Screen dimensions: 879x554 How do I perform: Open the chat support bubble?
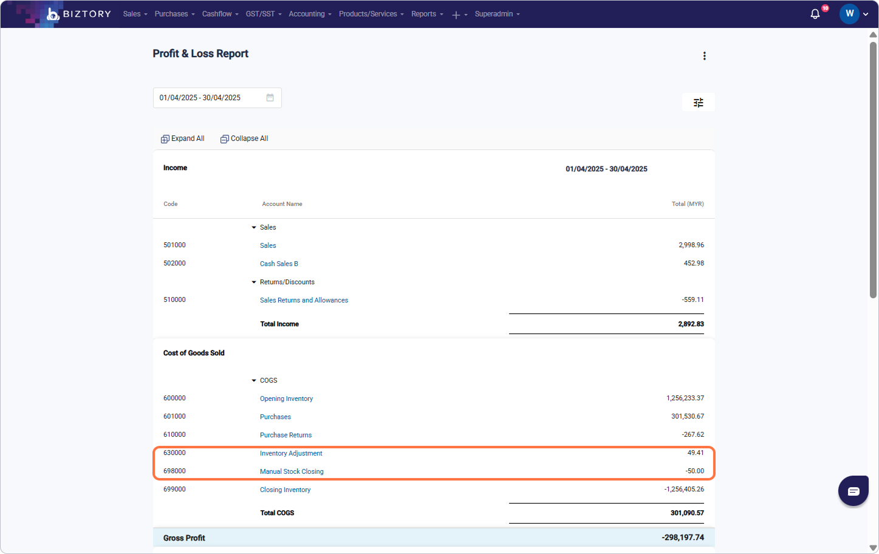pos(853,491)
